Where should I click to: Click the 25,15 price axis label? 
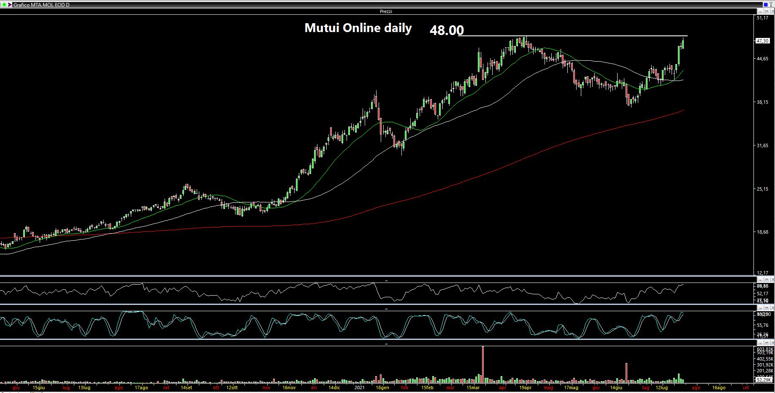(762, 189)
